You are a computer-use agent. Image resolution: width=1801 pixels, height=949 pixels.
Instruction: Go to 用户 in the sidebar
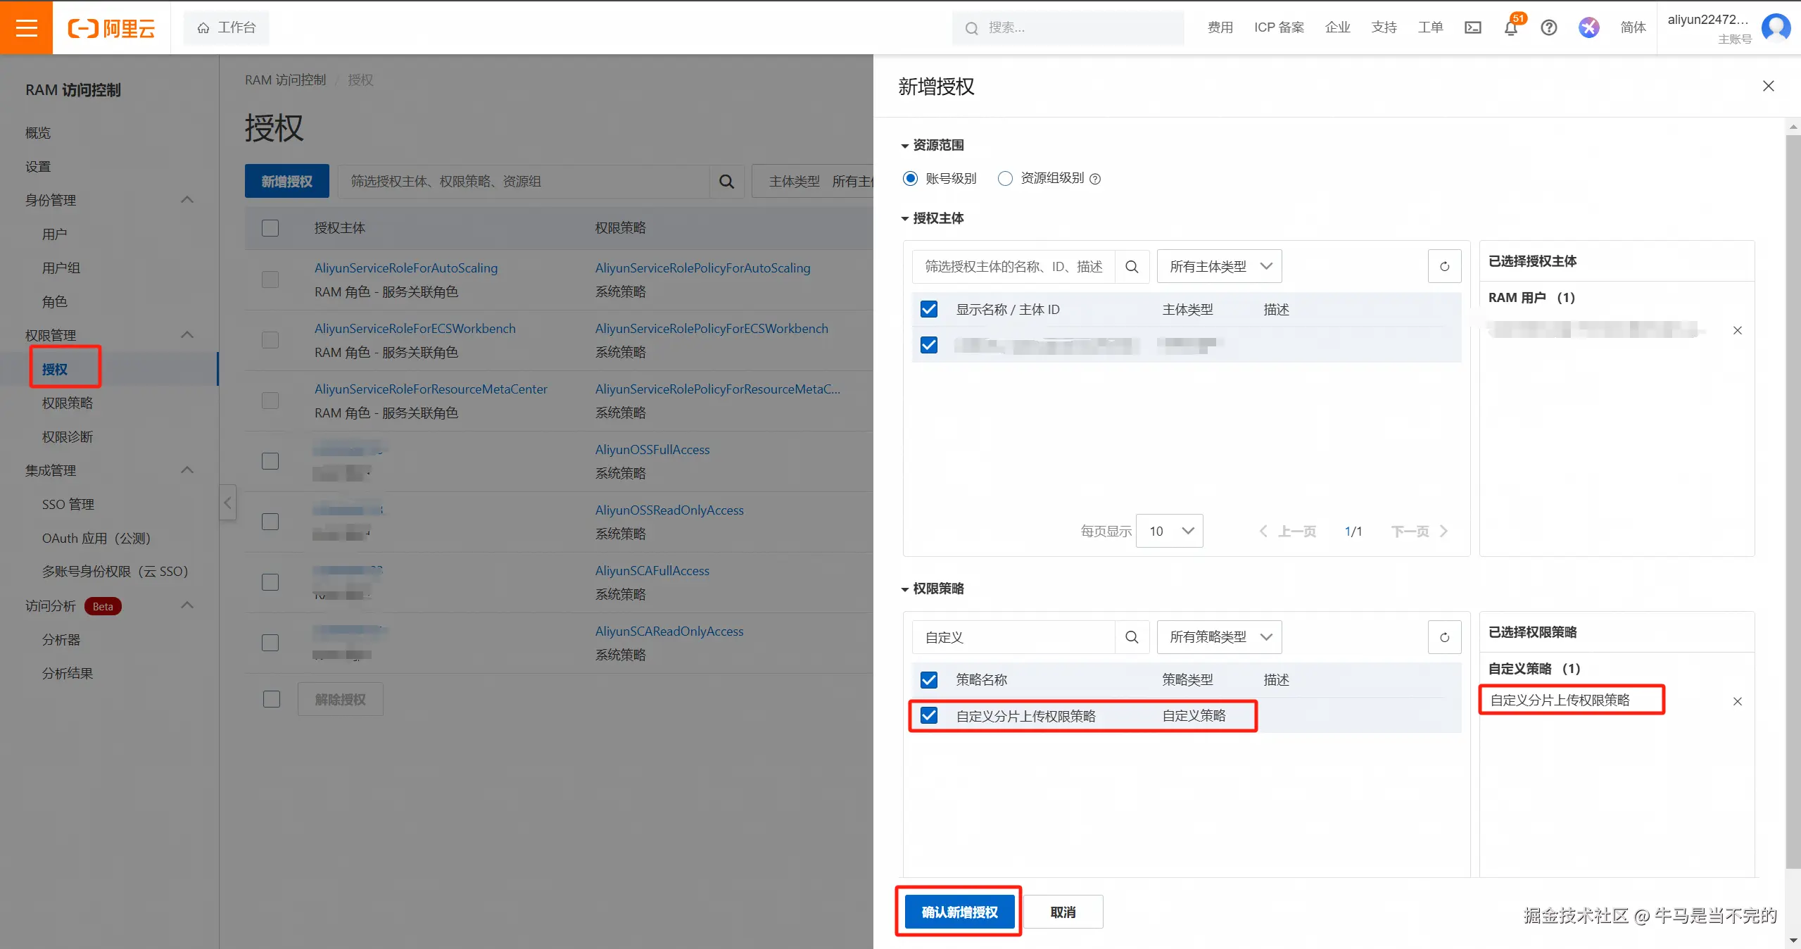[x=54, y=234]
